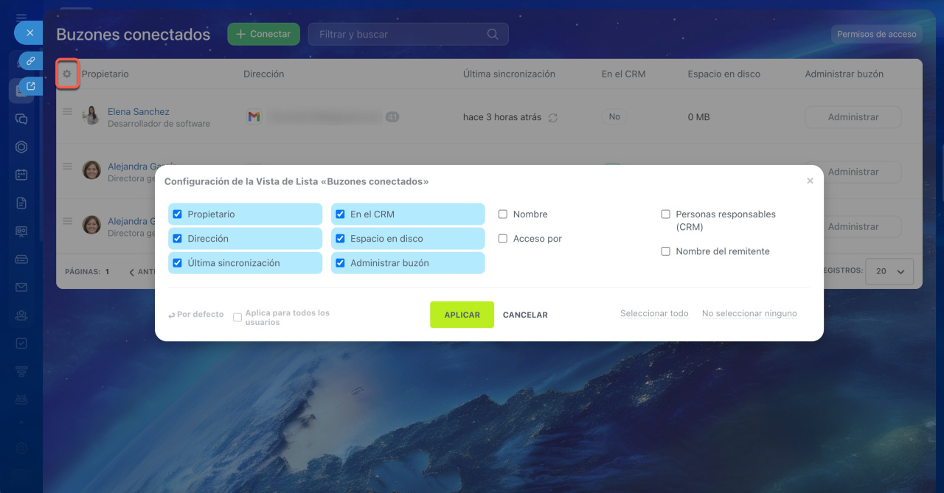Click Cancelar in the settings dialog
The image size is (944, 493).
pos(525,315)
